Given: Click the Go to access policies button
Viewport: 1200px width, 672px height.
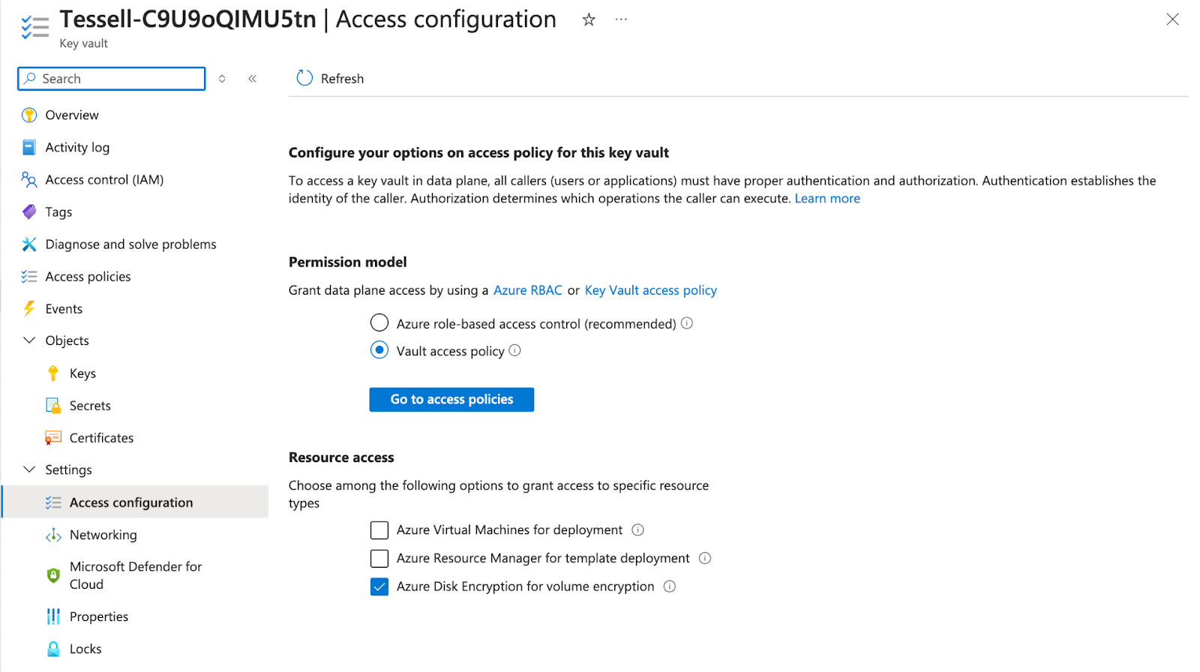Looking at the screenshot, I should pyautogui.click(x=451, y=400).
